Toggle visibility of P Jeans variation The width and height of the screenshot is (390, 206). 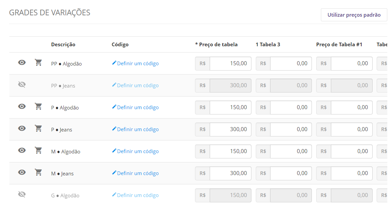point(22,128)
